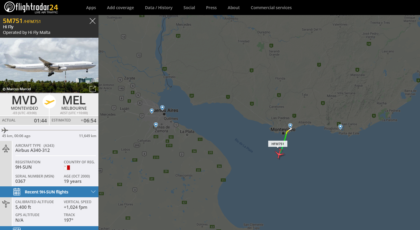Click the A340 aircraft photo
This screenshot has width=420, height=230.
coord(49,65)
